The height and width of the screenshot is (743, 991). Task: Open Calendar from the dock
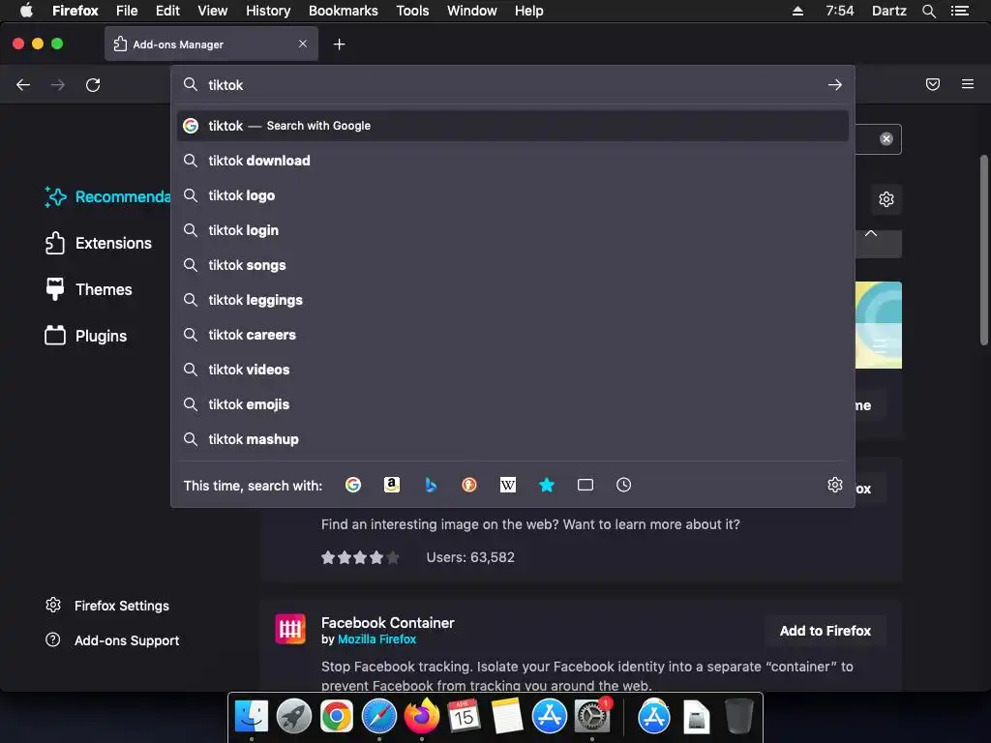pyautogui.click(x=464, y=717)
